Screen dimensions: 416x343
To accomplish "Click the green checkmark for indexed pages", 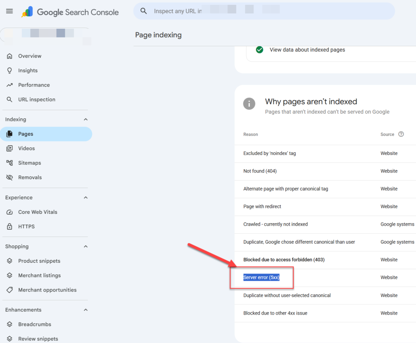I will click(x=260, y=50).
